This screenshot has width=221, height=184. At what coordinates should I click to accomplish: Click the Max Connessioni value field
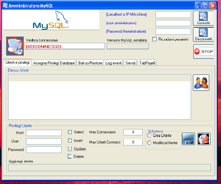pyautogui.click(x=133, y=132)
